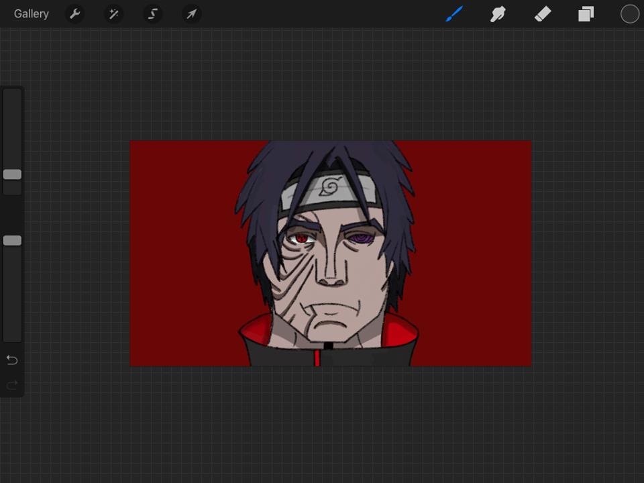The width and height of the screenshot is (644, 483).
Task: Tap the Undo arrow
Action: (x=11, y=360)
